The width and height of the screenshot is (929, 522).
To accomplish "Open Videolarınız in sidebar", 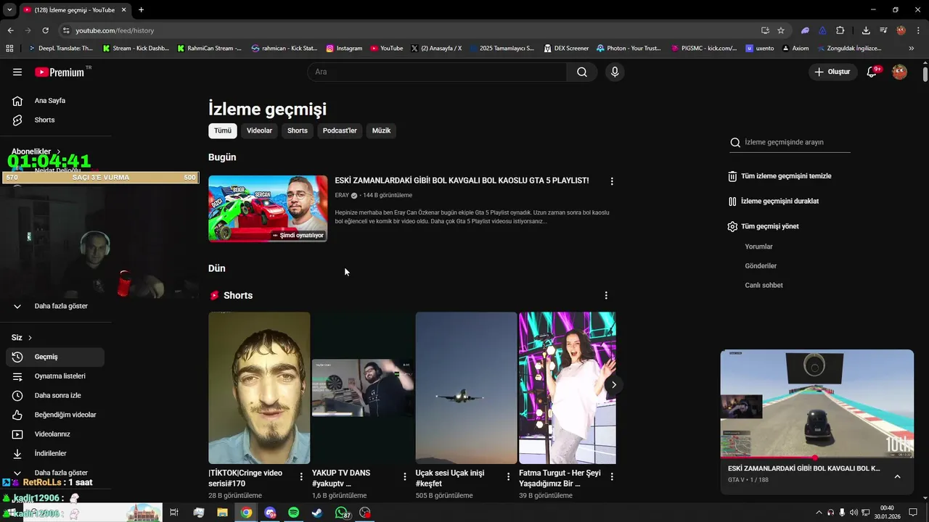I will click(x=55, y=434).
